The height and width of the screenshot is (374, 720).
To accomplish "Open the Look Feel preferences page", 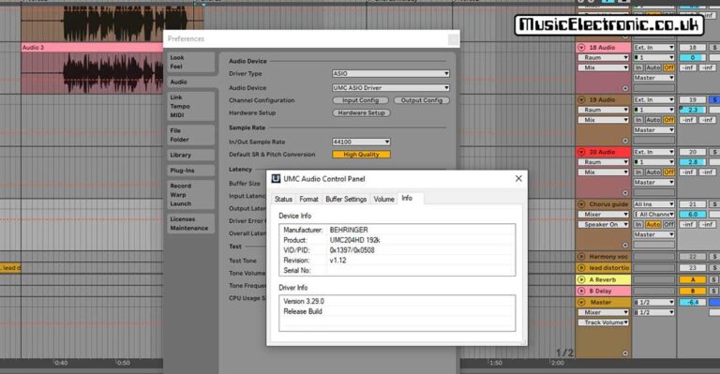I will [x=190, y=62].
